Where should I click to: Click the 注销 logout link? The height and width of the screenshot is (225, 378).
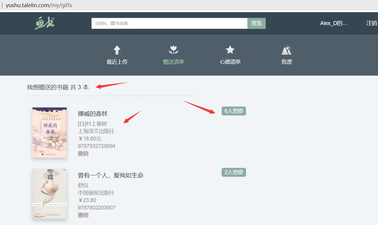point(372,23)
